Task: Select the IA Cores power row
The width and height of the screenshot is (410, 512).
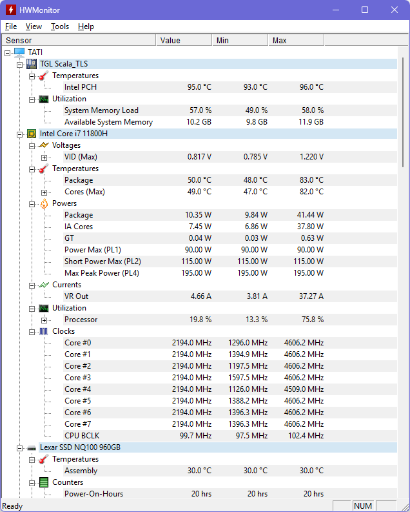Action: [230, 227]
